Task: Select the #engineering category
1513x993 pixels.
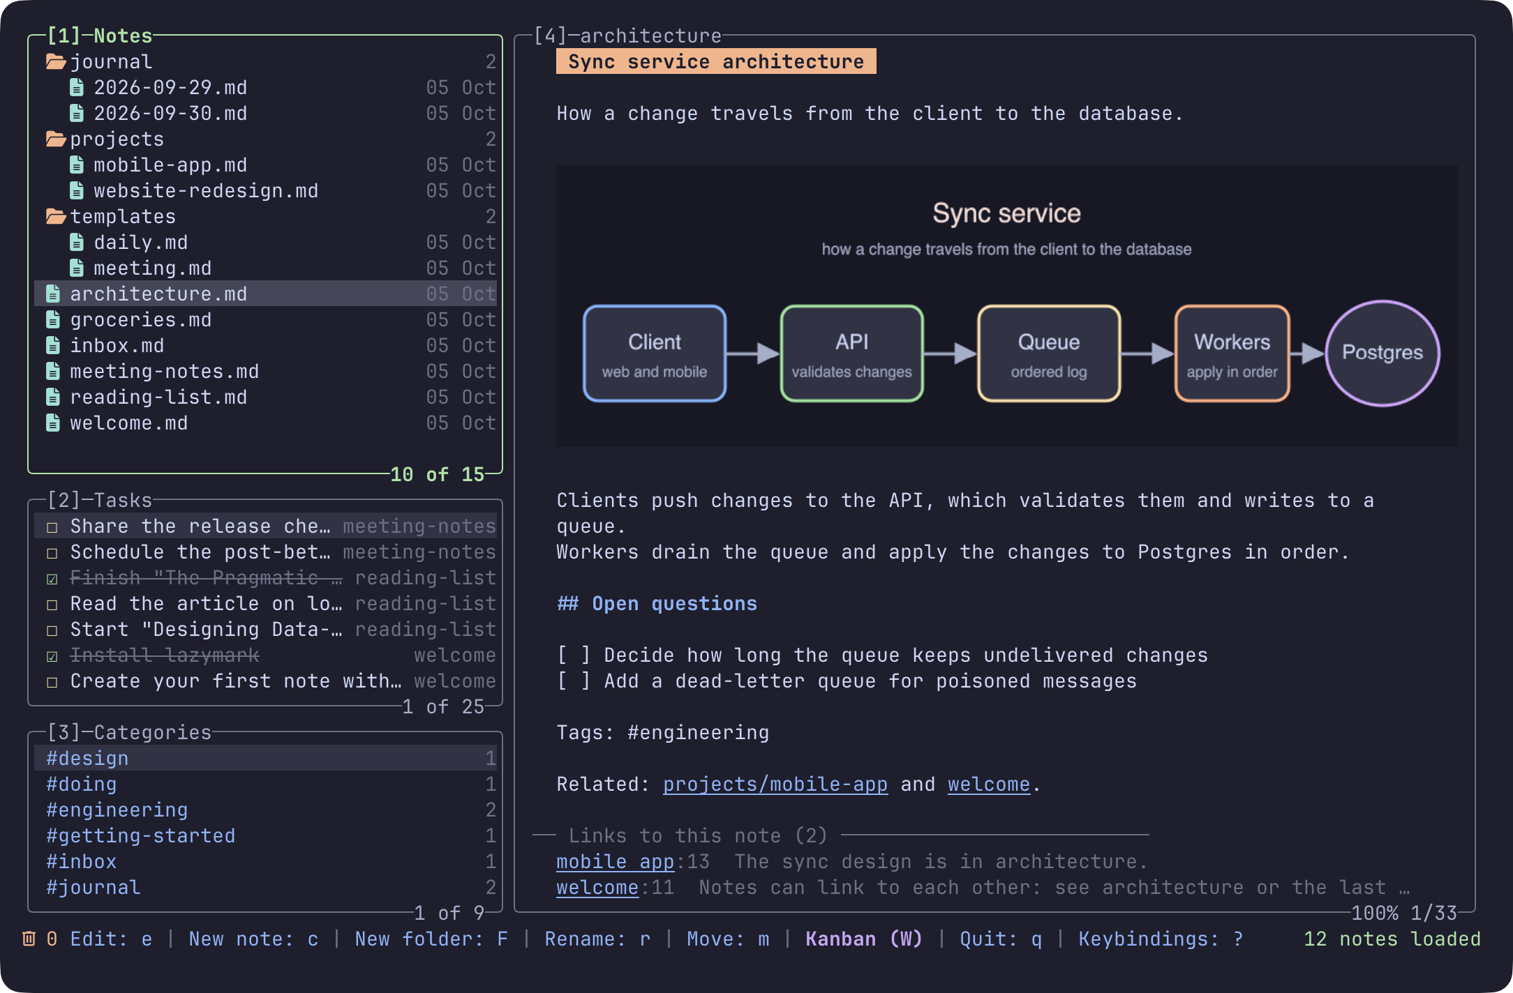Action: click(x=266, y=810)
